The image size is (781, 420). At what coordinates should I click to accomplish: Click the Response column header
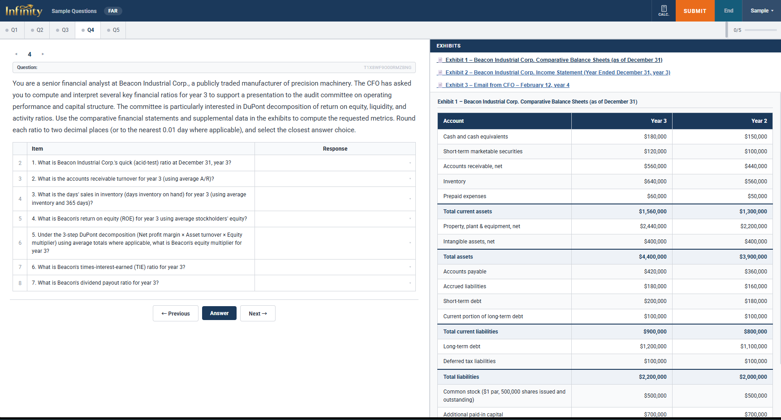pos(335,149)
